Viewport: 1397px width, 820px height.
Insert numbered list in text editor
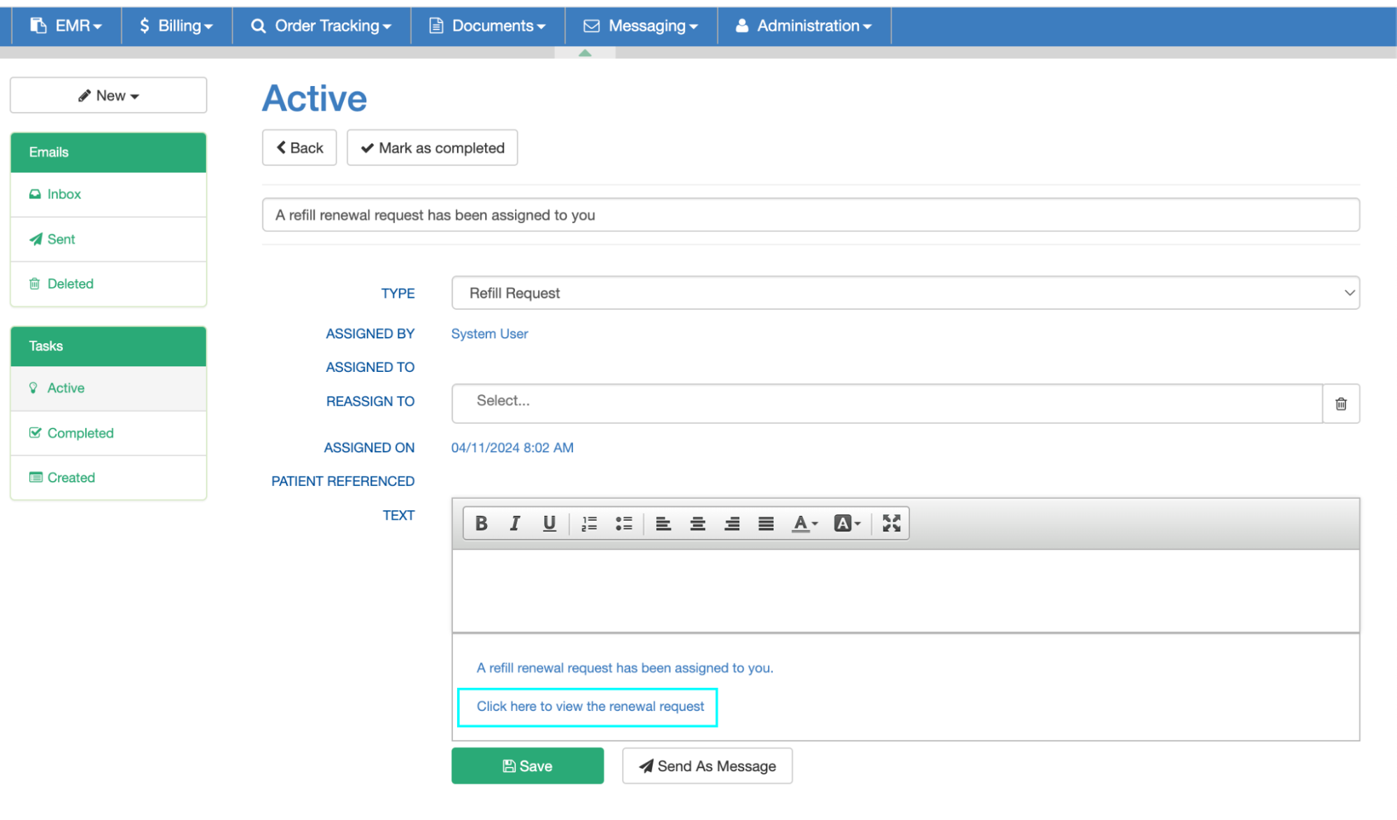[x=589, y=524]
